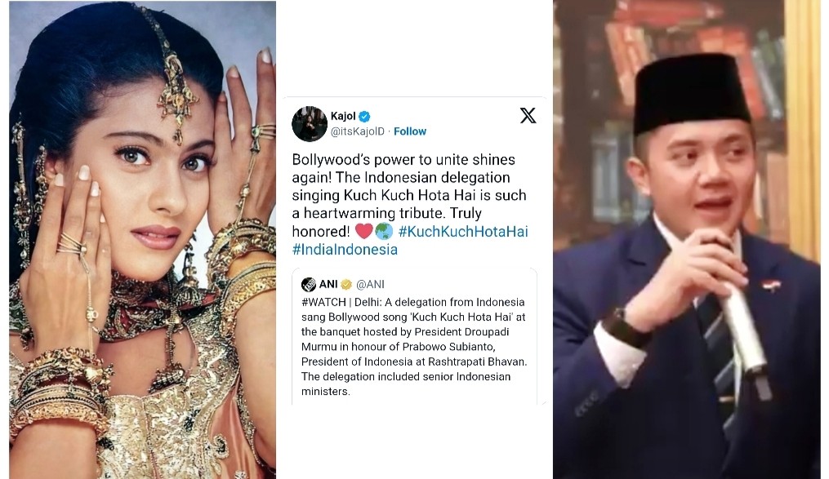Viewport: 829px width, 479px height.
Task: Open the X logo in the tweet corner
Action: tap(528, 115)
